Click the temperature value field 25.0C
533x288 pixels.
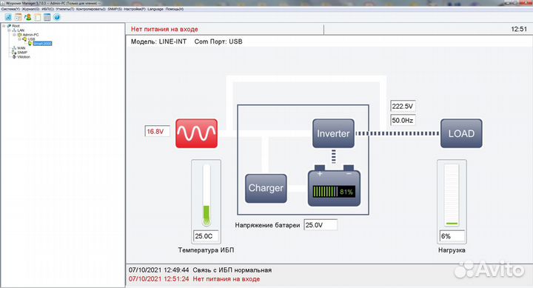[x=206, y=236]
